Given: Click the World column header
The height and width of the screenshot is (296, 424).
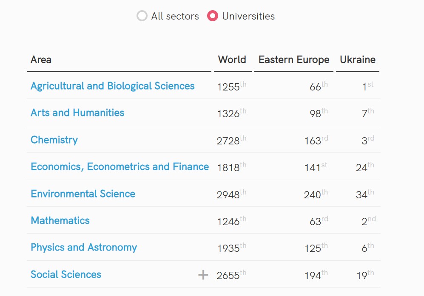Looking at the screenshot, I should pos(232,59).
